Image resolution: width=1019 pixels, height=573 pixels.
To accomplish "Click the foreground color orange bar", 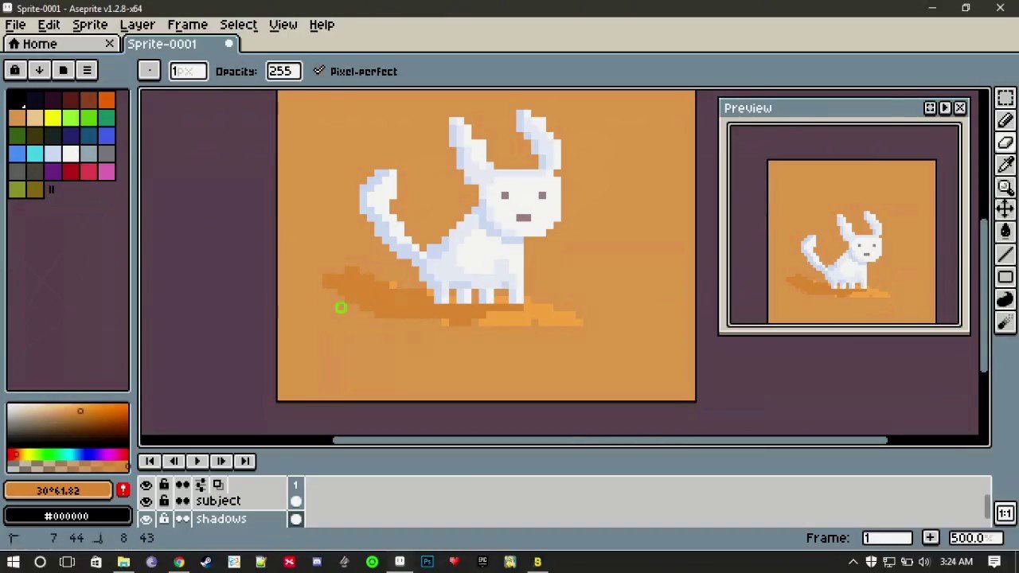I will coord(58,490).
